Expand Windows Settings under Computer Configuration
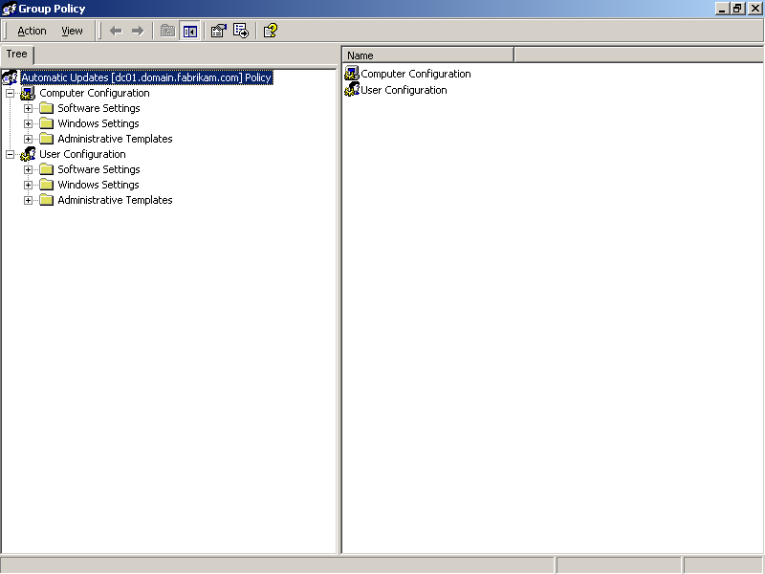Image resolution: width=765 pixels, height=574 pixels. (28, 123)
